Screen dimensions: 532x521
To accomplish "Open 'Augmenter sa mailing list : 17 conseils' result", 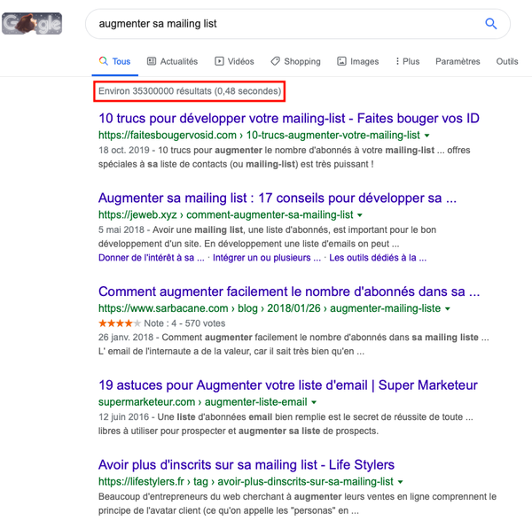I will pos(278,198).
